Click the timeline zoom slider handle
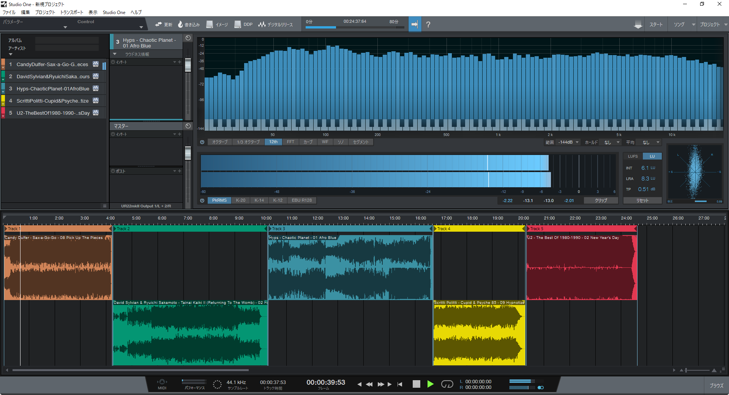 click(686, 370)
